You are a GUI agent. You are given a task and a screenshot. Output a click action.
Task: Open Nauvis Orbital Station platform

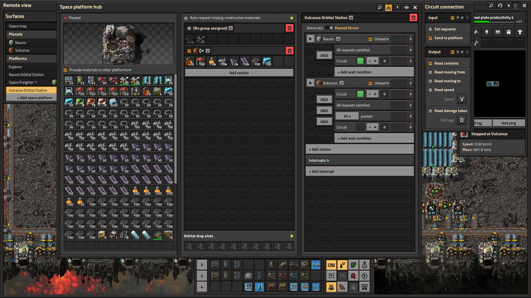31,74
